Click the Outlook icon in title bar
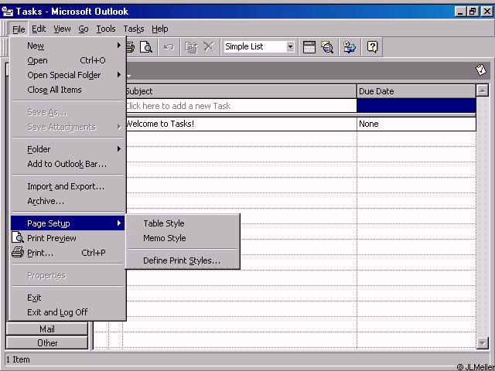This screenshot has width=495, height=371. pyautogui.click(x=8, y=12)
